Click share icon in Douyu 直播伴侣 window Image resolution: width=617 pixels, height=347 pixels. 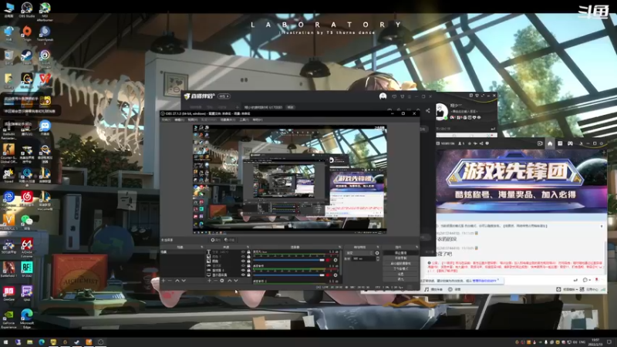point(428,110)
